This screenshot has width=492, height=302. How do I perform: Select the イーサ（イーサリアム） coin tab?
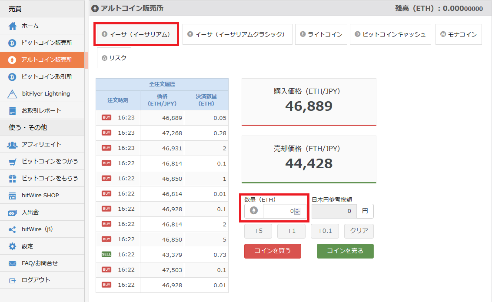136,34
